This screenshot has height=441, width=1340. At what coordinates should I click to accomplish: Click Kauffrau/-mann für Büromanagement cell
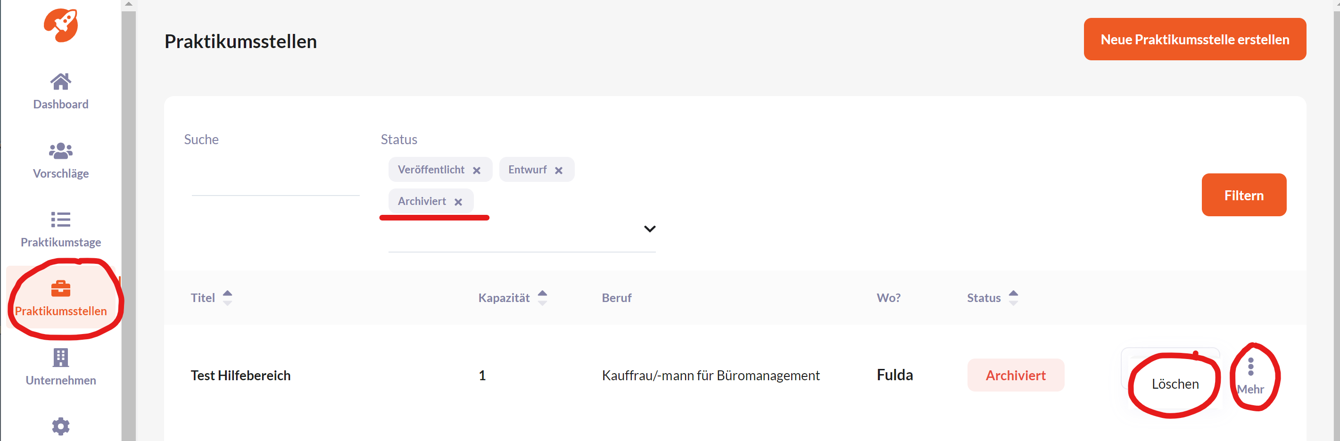pos(711,376)
